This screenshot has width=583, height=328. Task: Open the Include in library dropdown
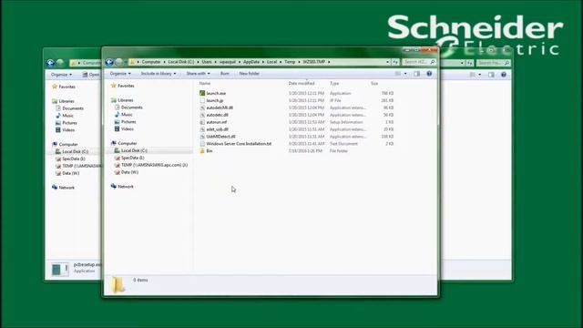click(159, 74)
